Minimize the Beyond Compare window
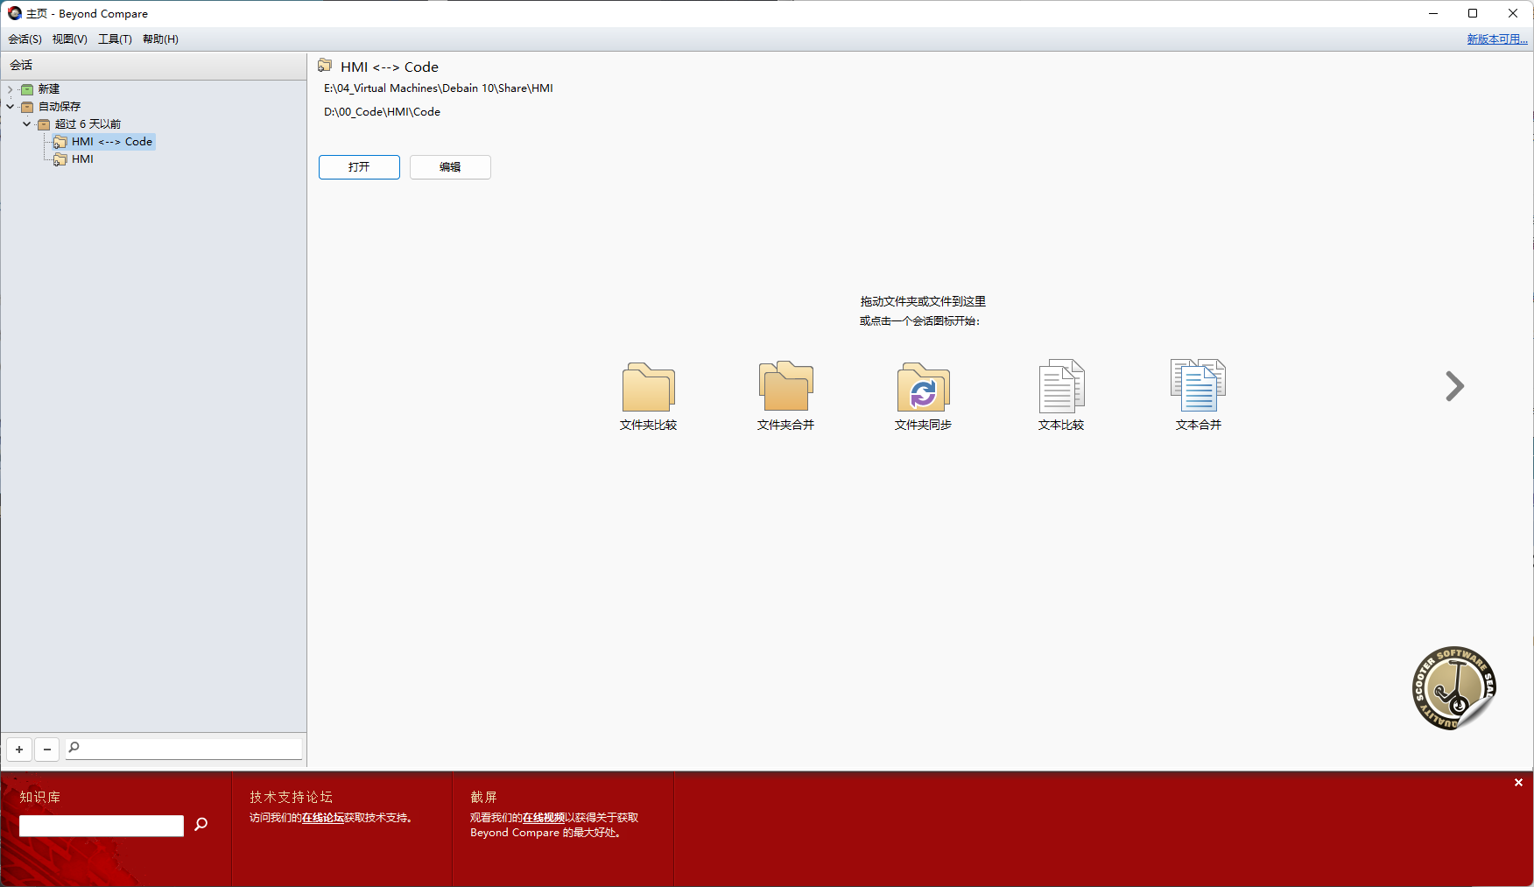 click(x=1433, y=13)
